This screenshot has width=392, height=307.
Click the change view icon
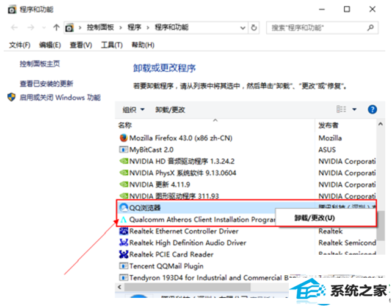point(341,109)
